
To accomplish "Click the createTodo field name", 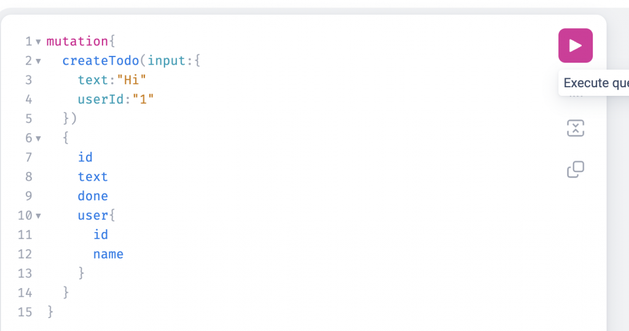I will [x=100, y=61].
